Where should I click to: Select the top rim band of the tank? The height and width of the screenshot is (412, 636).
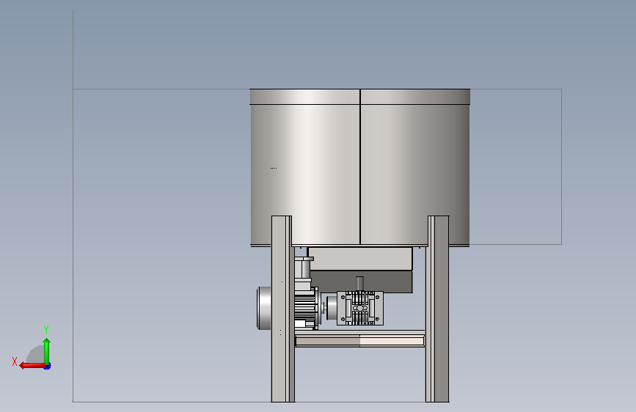pos(359,97)
